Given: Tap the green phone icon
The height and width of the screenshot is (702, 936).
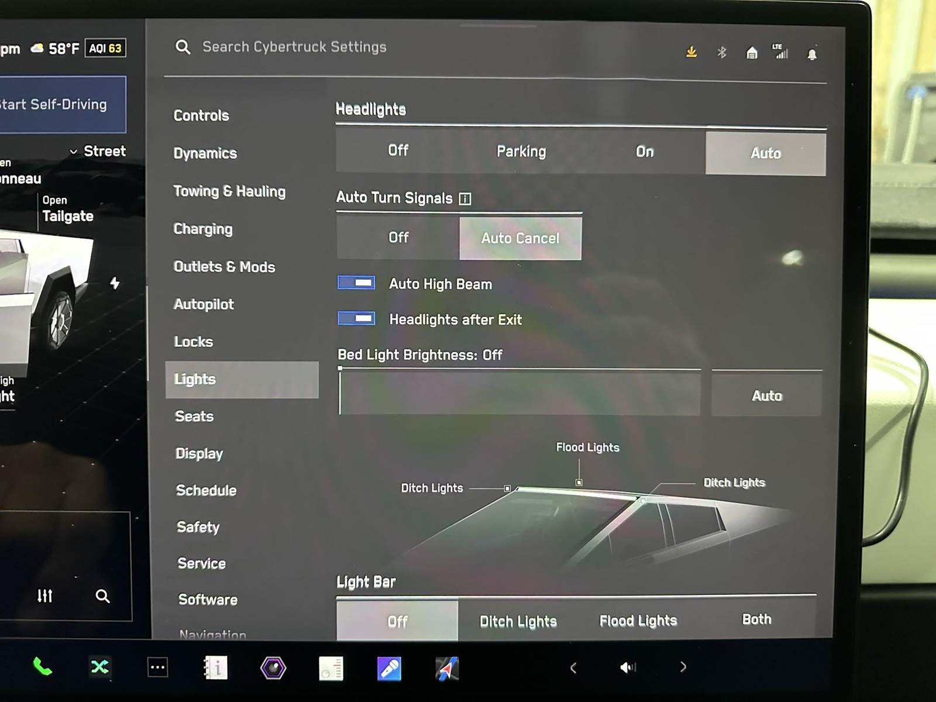Looking at the screenshot, I should coord(42,667).
